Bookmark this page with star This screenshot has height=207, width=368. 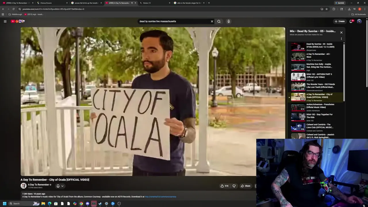tap(327, 9)
